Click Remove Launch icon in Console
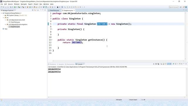 (156, 64)
